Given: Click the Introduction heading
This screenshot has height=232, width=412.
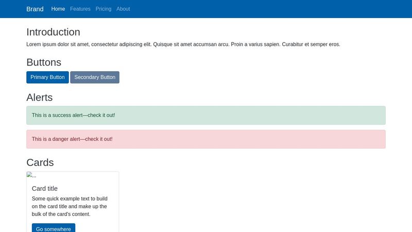Looking at the screenshot, I should [x=53, y=32].
